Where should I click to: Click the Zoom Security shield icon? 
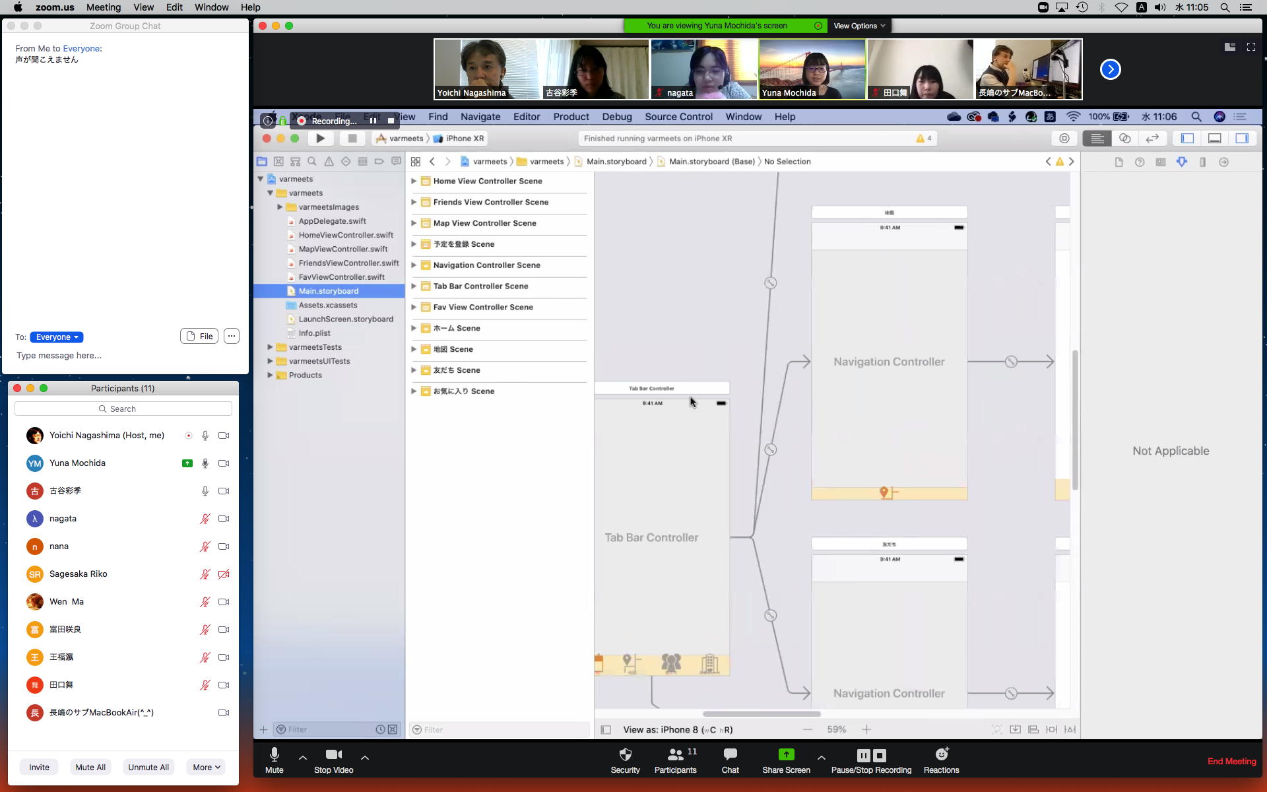tap(625, 754)
